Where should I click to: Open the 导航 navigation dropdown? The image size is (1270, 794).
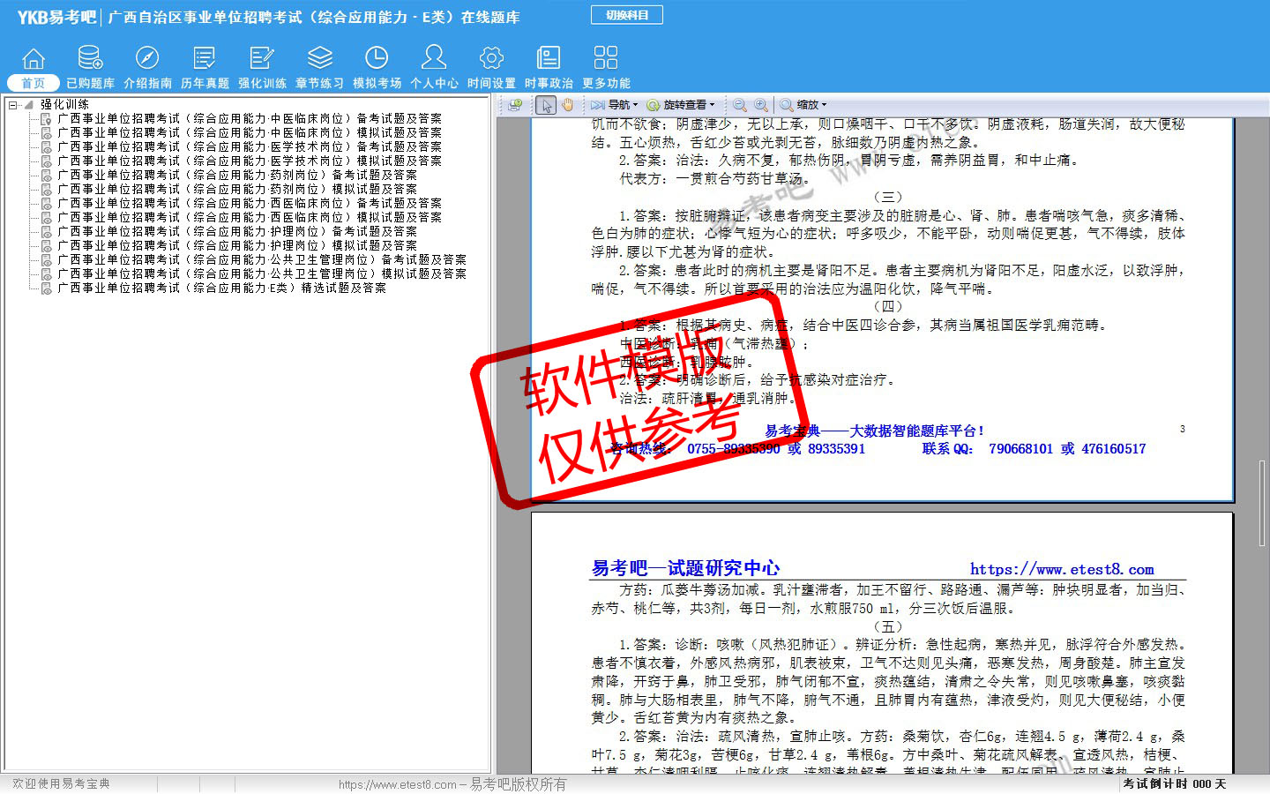[x=615, y=105]
